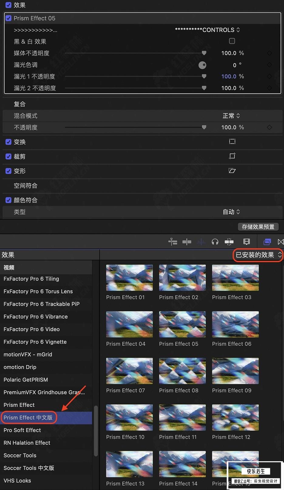This screenshot has height=490, width=284.
Task: Enable the 黑 & 白 效果 checkbox
Action: click(x=232, y=41)
